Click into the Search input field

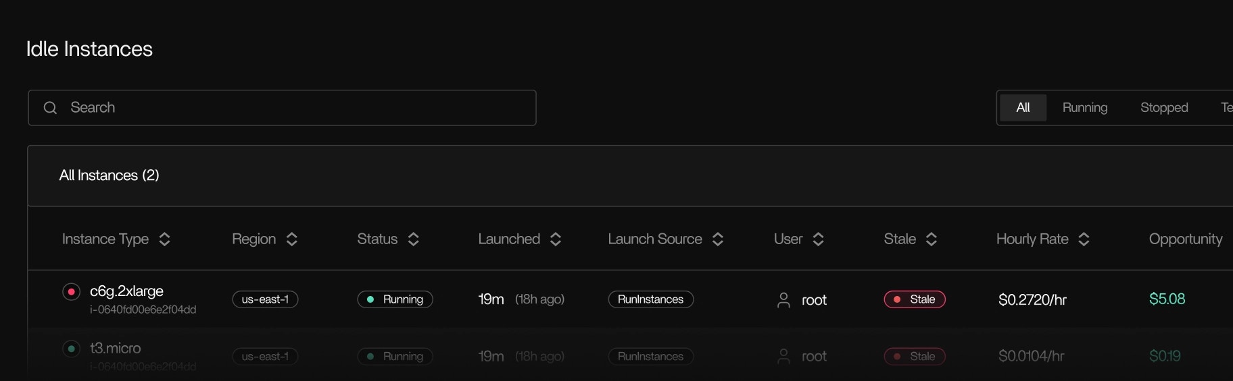pos(282,108)
